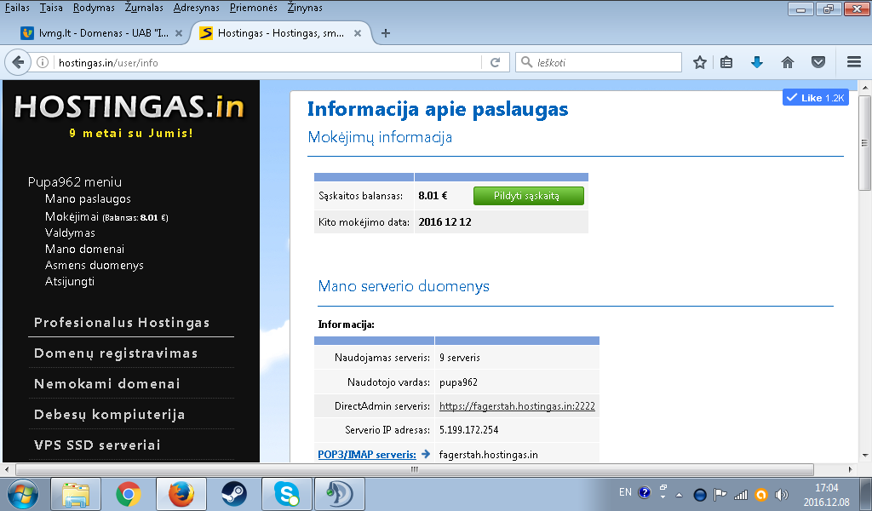The height and width of the screenshot is (511, 872).
Task: Click the Facebook Like button
Action: pos(815,97)
